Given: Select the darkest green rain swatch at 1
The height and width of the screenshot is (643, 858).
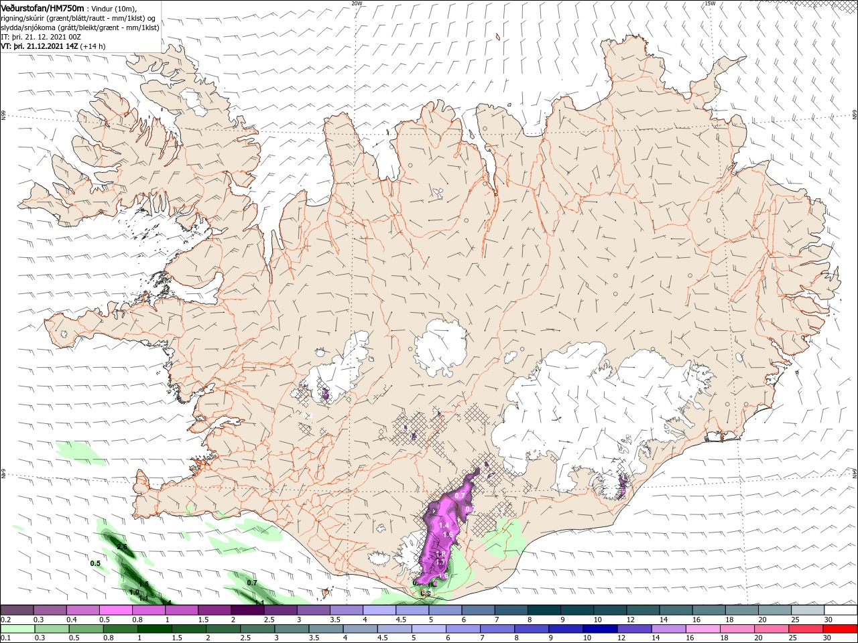Looking at the screenshot, I should pyautogui.click(x=156, y=629).
